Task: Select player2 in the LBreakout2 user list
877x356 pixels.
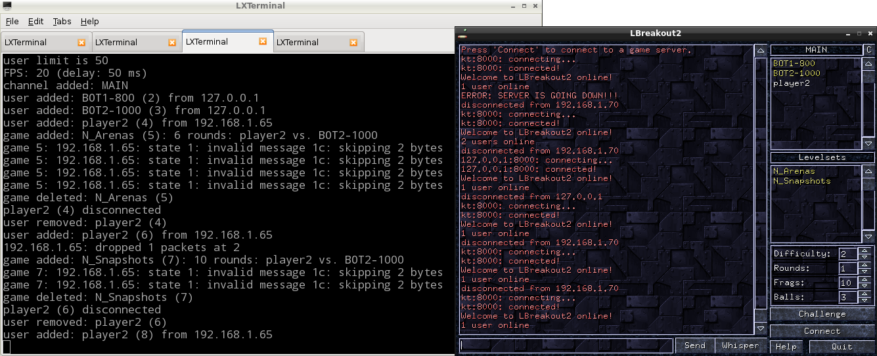Action: [x=791, y=83]
